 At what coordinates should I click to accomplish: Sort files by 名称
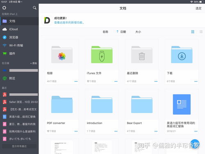point(105,32)
